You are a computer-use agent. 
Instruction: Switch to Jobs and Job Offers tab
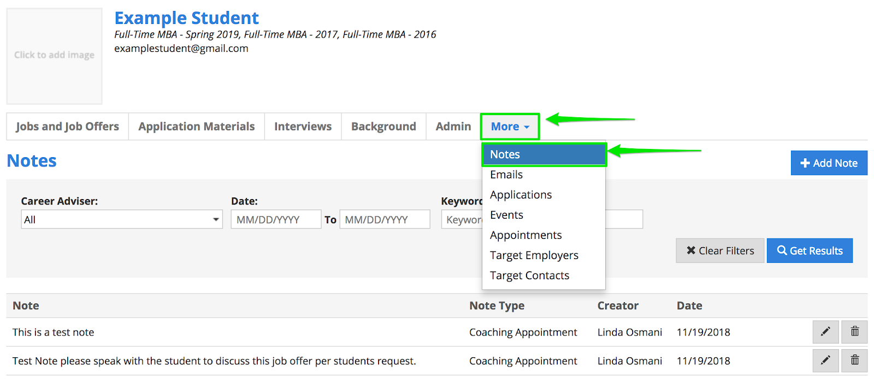coord(67,127)
